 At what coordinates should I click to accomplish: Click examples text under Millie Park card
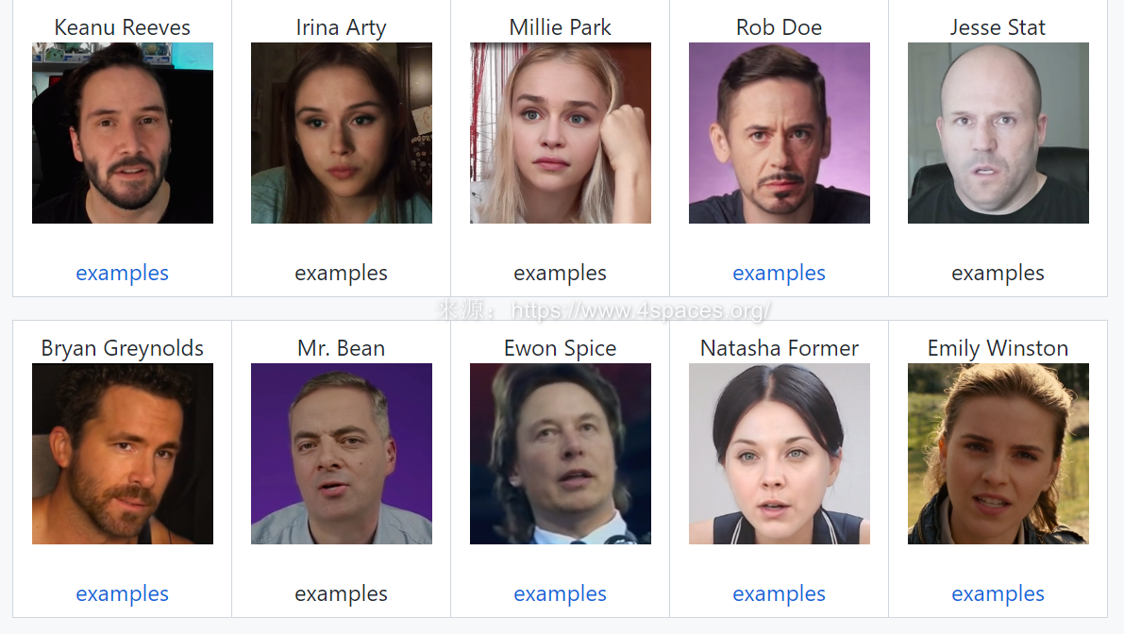click(x=561, y=273)
